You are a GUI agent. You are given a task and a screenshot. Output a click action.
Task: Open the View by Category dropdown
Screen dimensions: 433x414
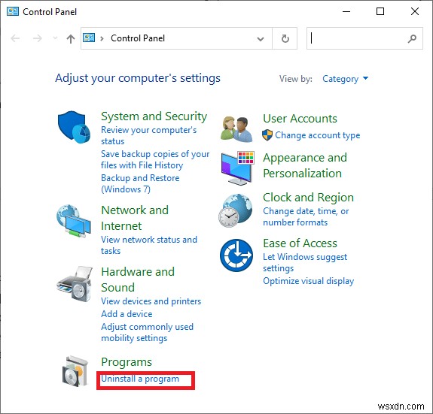coord(345,79)
